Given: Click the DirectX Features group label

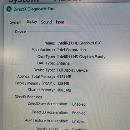Looking at the screenshot, I should click(x=28, y=97).
